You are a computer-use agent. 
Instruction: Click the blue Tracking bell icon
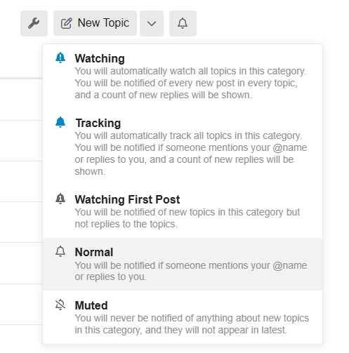pos(60,122)
